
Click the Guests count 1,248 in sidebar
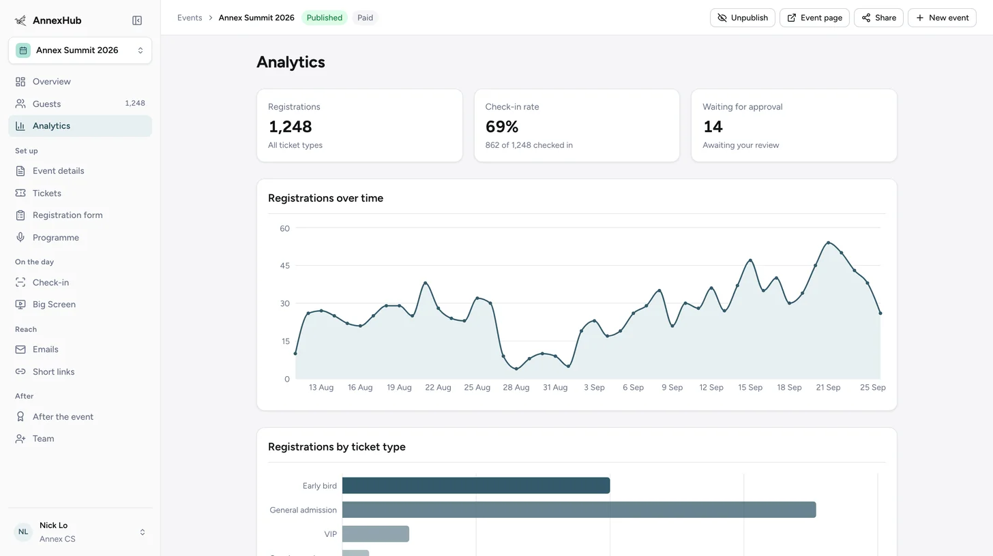[135, 104]
